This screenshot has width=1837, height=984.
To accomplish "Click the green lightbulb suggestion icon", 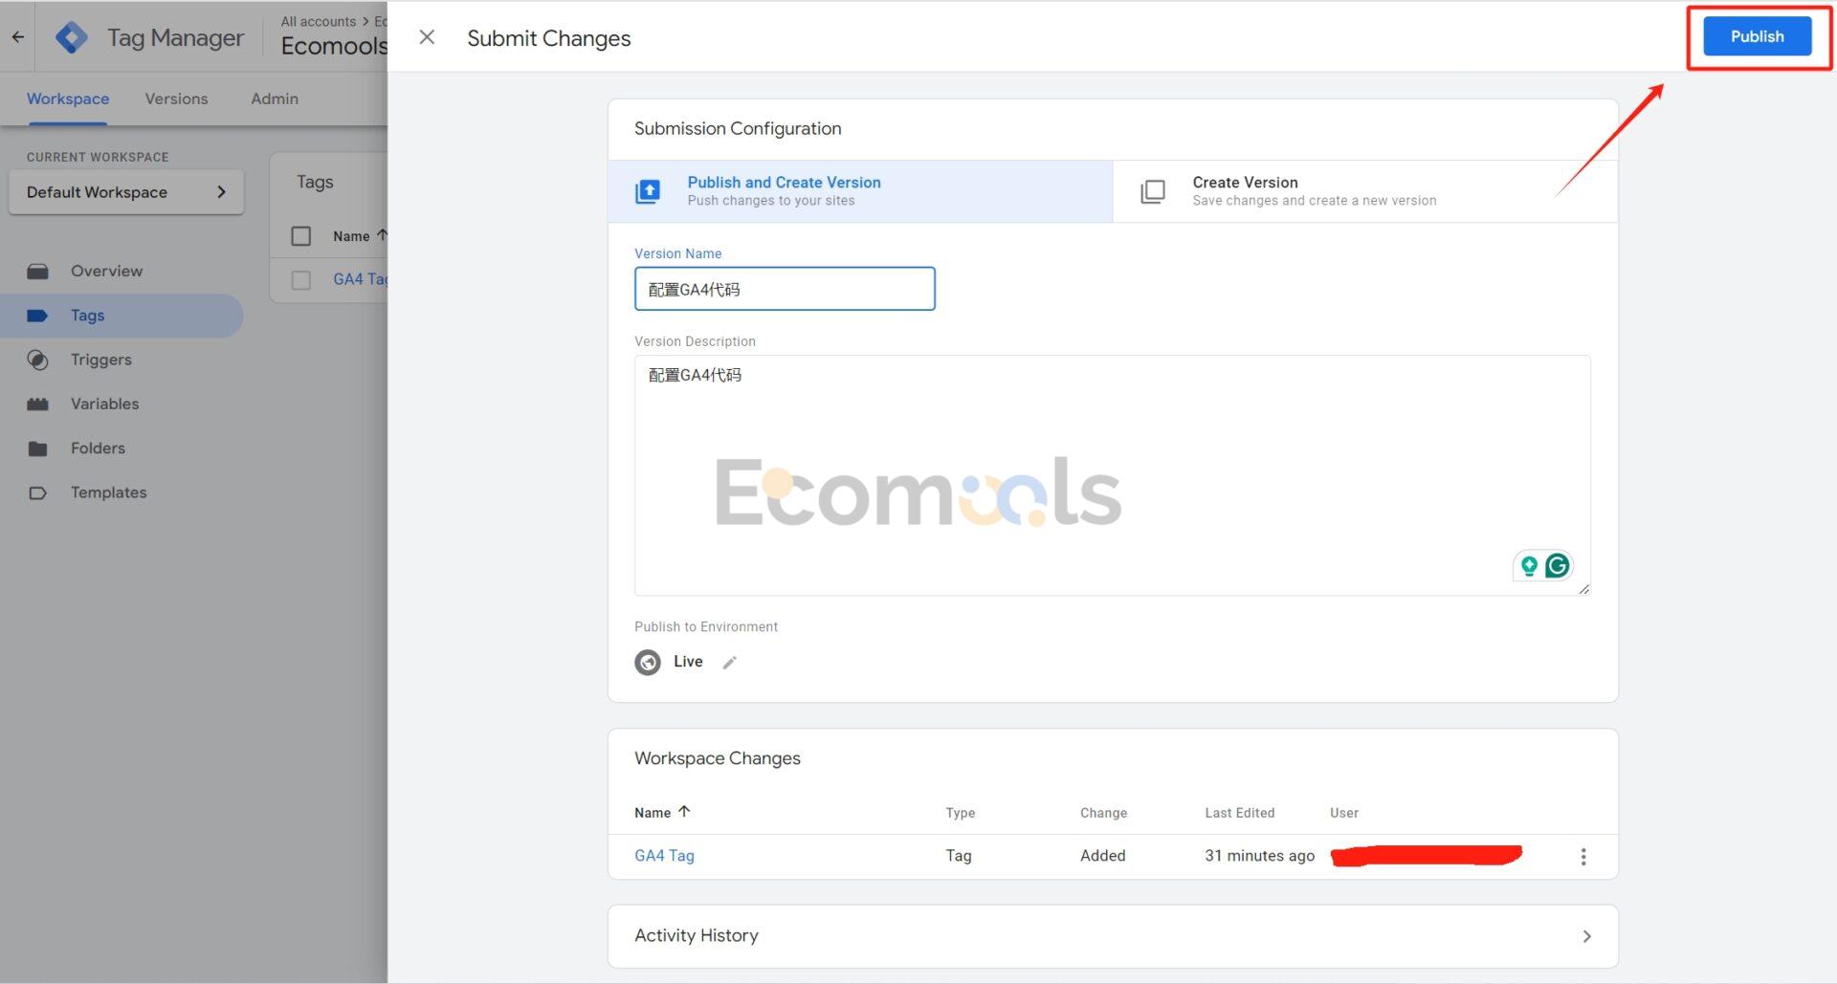I will (1529, 566).
